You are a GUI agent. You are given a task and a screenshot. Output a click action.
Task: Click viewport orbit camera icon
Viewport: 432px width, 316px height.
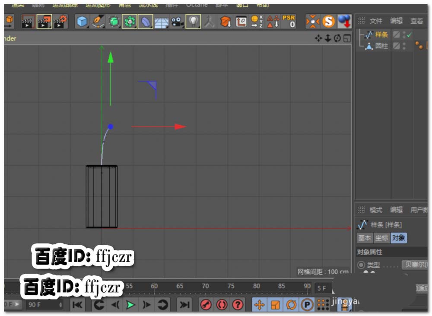tap(337, 38)
